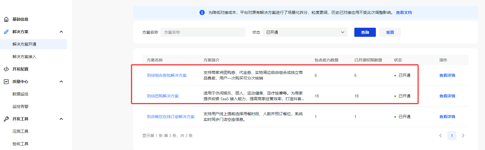485x150 pixels.
Task: Collapse the 开发工具 section chevron
Action: point(61,119)
